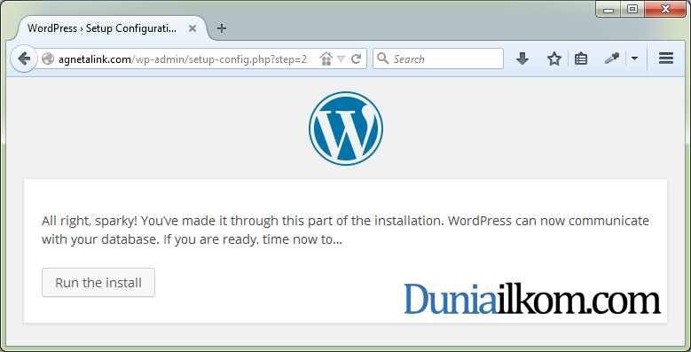691x352 pixels.
Task: Open the Downloads arrow icon
Action: pyautogui.click(x=522, y=59)
